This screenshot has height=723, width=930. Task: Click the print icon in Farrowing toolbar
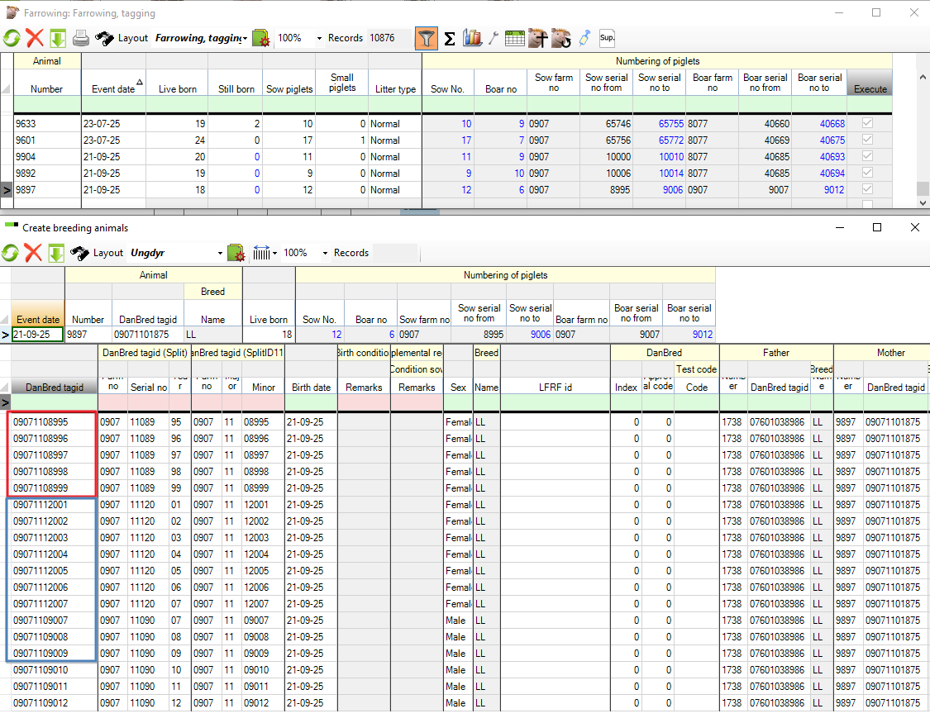tap(81, 38)
